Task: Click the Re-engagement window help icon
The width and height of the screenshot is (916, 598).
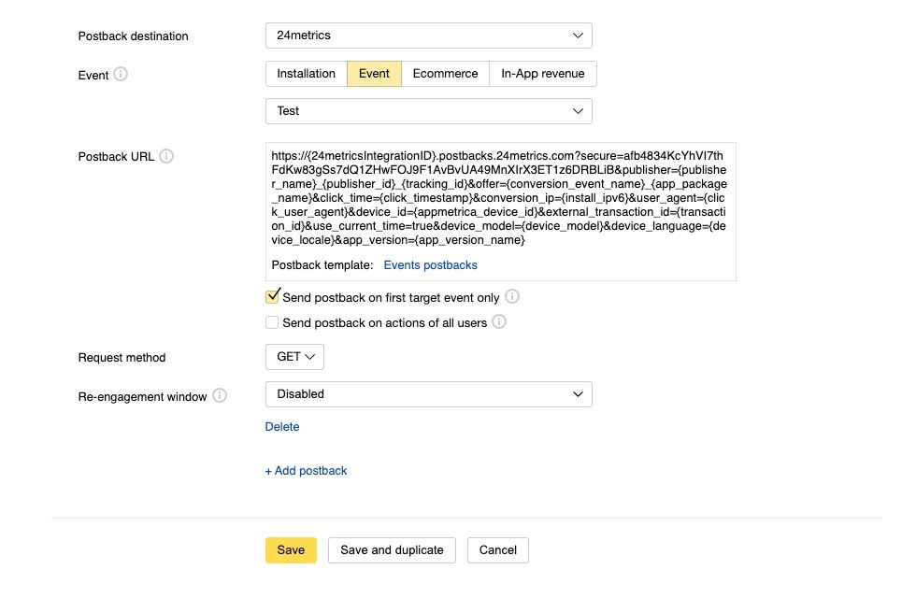Action: tap(220, 395)
